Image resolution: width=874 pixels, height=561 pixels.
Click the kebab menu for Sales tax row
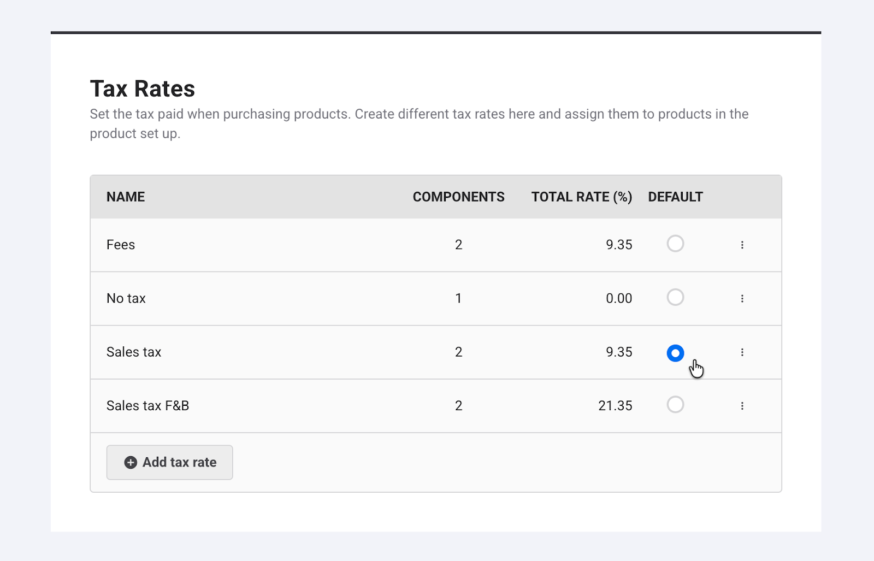coord(742,352)
